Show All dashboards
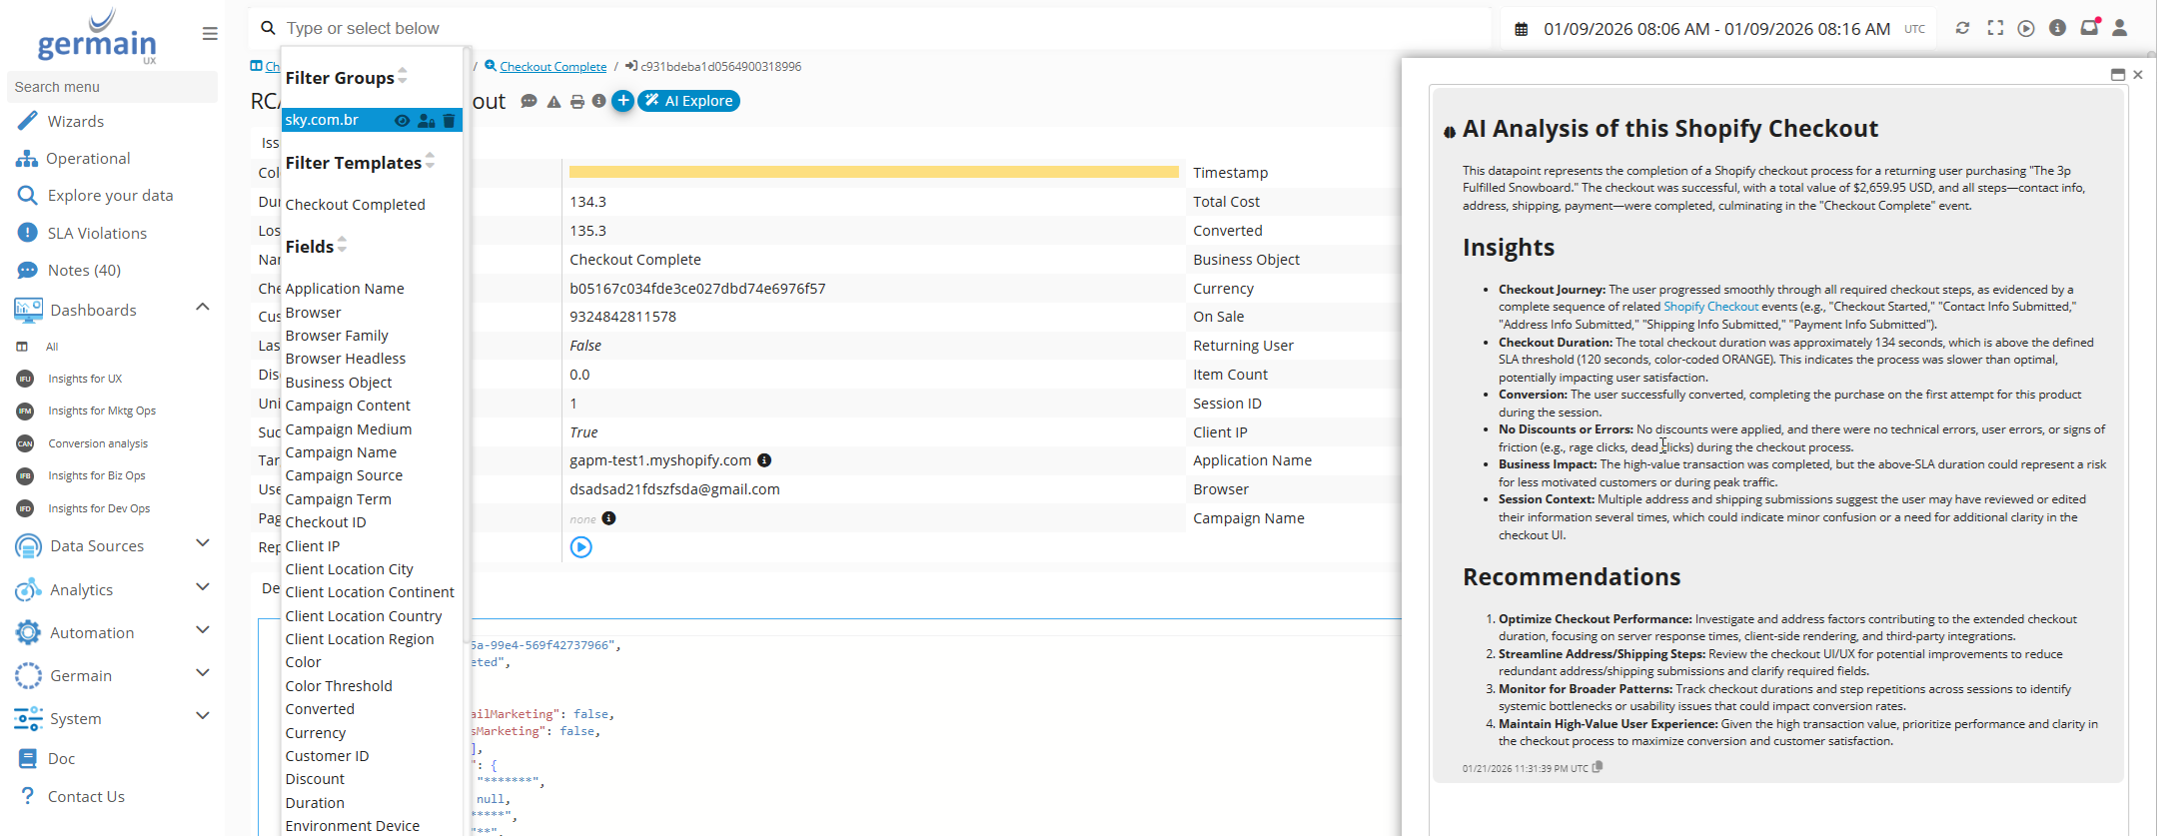Image resolution: width=2160 pixels, height=836 pixels. click(52, 347)
